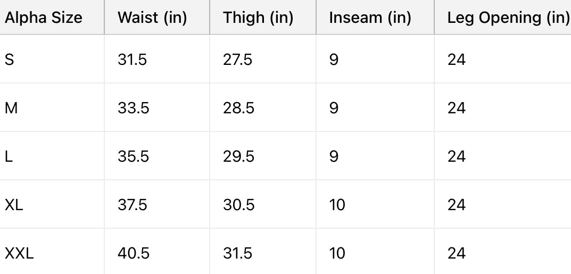Image resolution: width=571 pixels, height=274 pixels.
Task: Select the Waist (in) column header
Action: tap(152, 18)
